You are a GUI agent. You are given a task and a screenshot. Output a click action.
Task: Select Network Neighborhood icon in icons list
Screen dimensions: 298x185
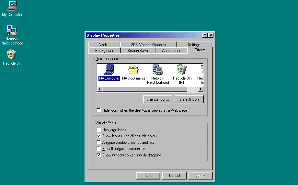pyautogui.click(x=158, y=75)
